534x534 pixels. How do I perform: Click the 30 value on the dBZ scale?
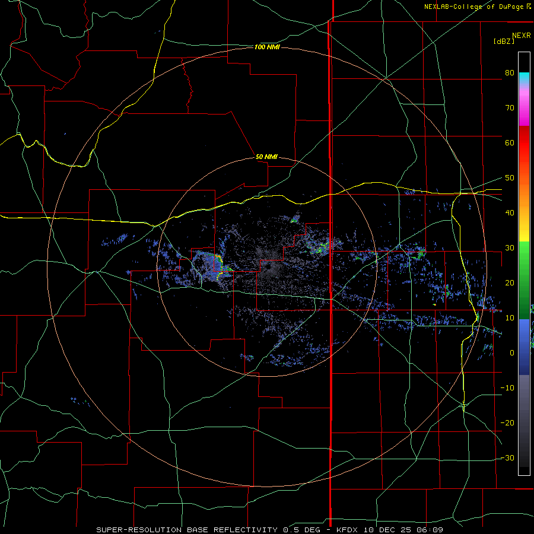pyautogui.click(x=510, y=248)
